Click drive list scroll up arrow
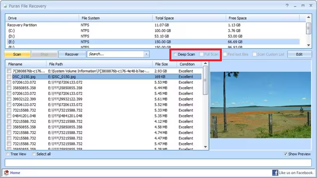Image resolution: width=317 pixels, height=178 pixels. pos(308,17)
